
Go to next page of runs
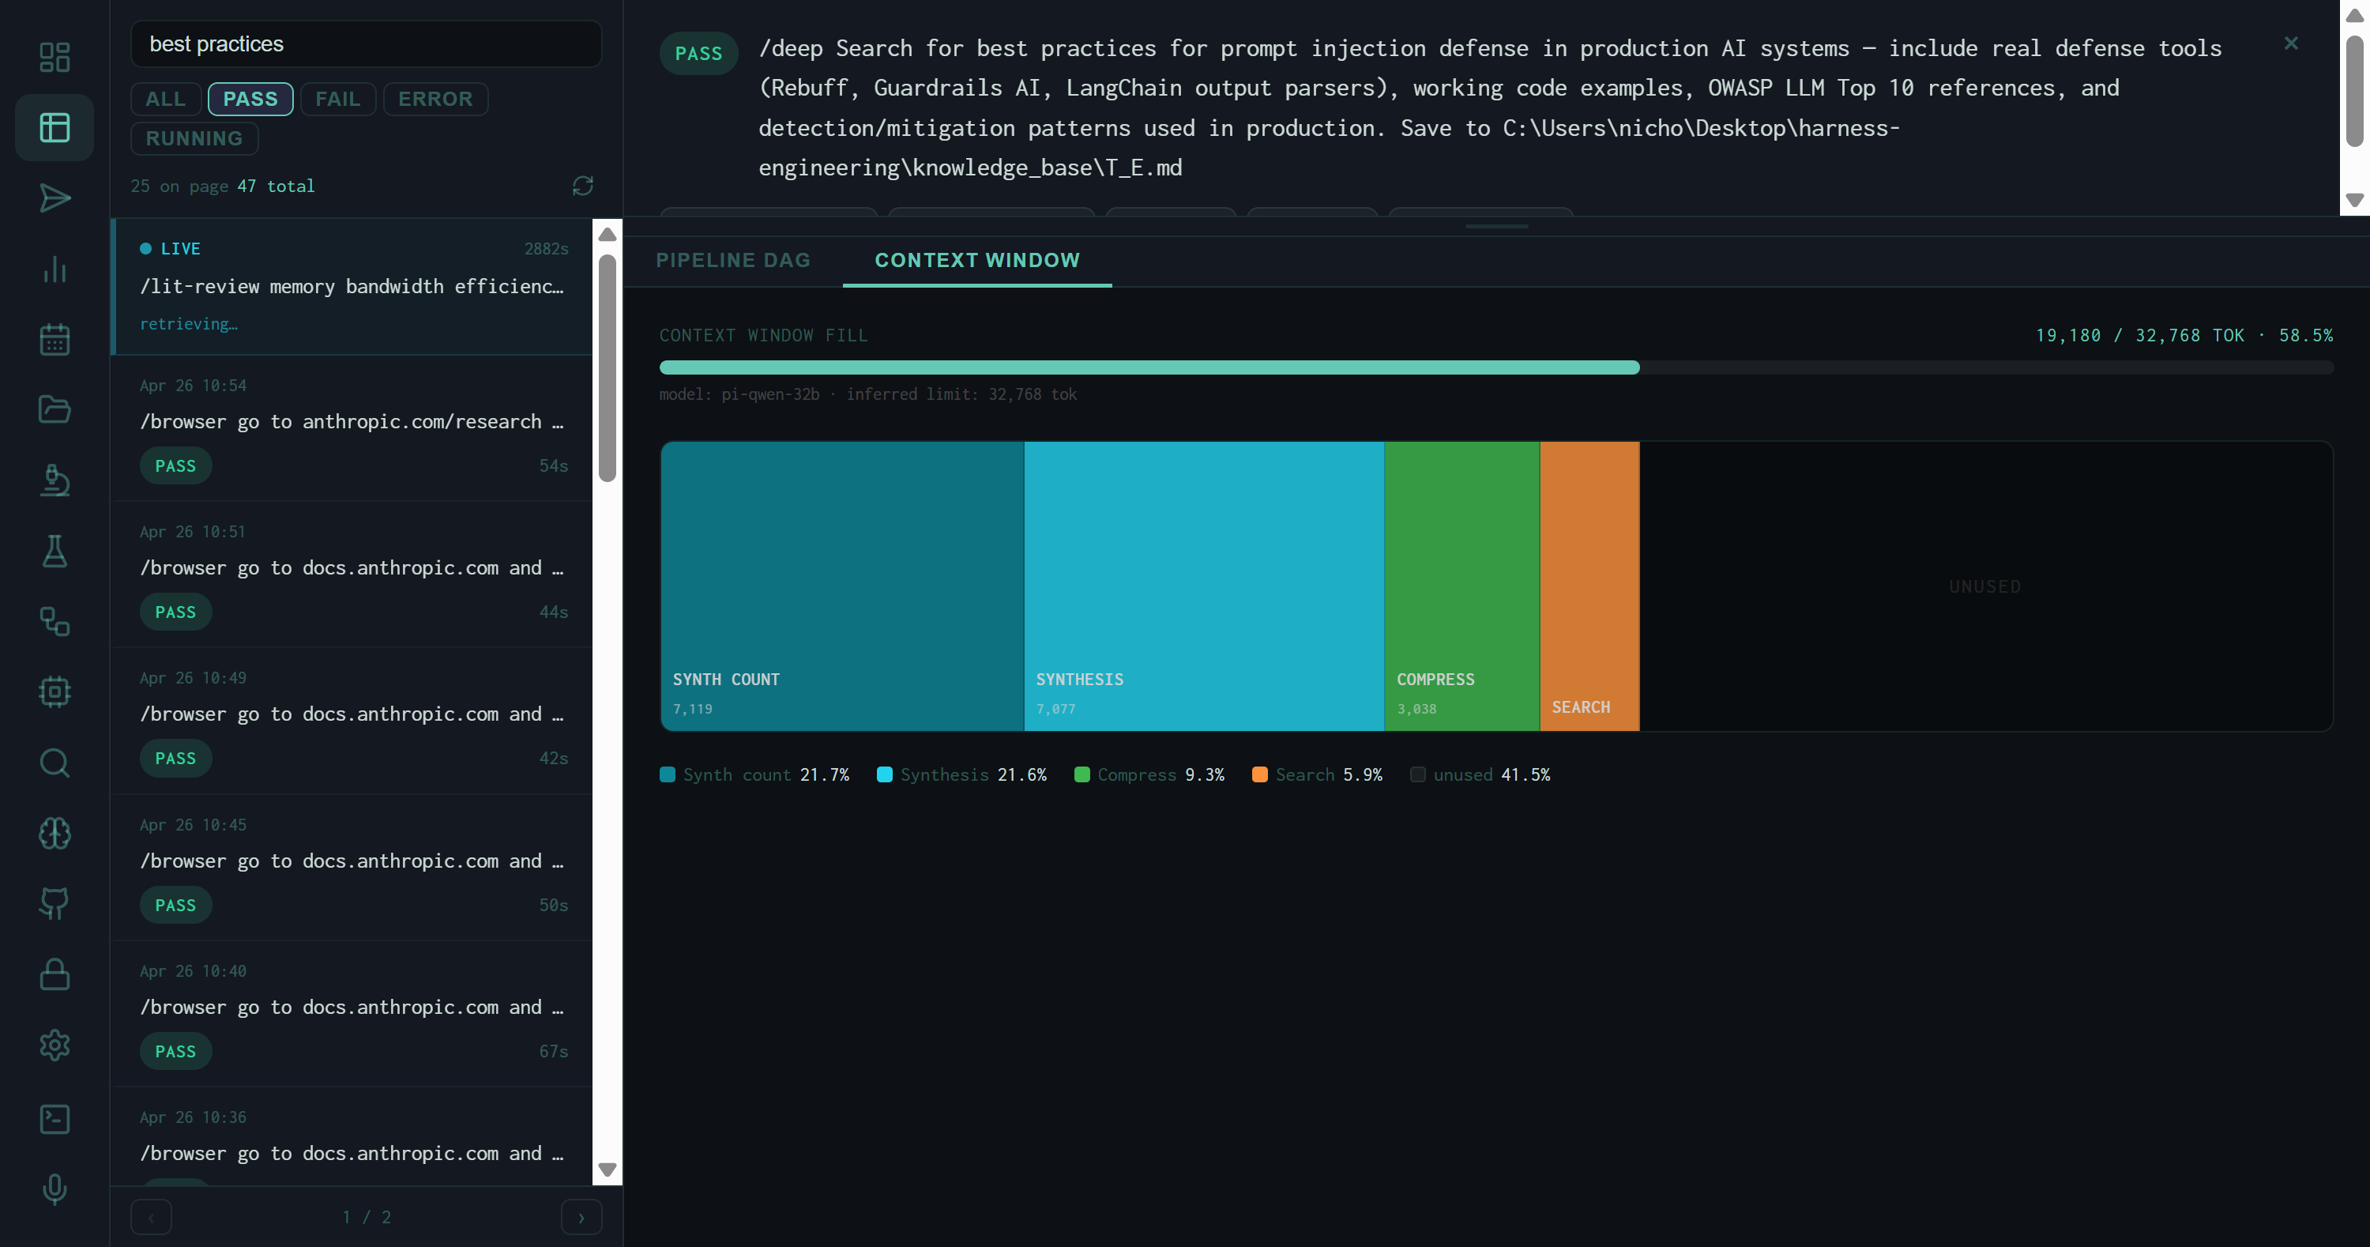[x=581, y=1217]
